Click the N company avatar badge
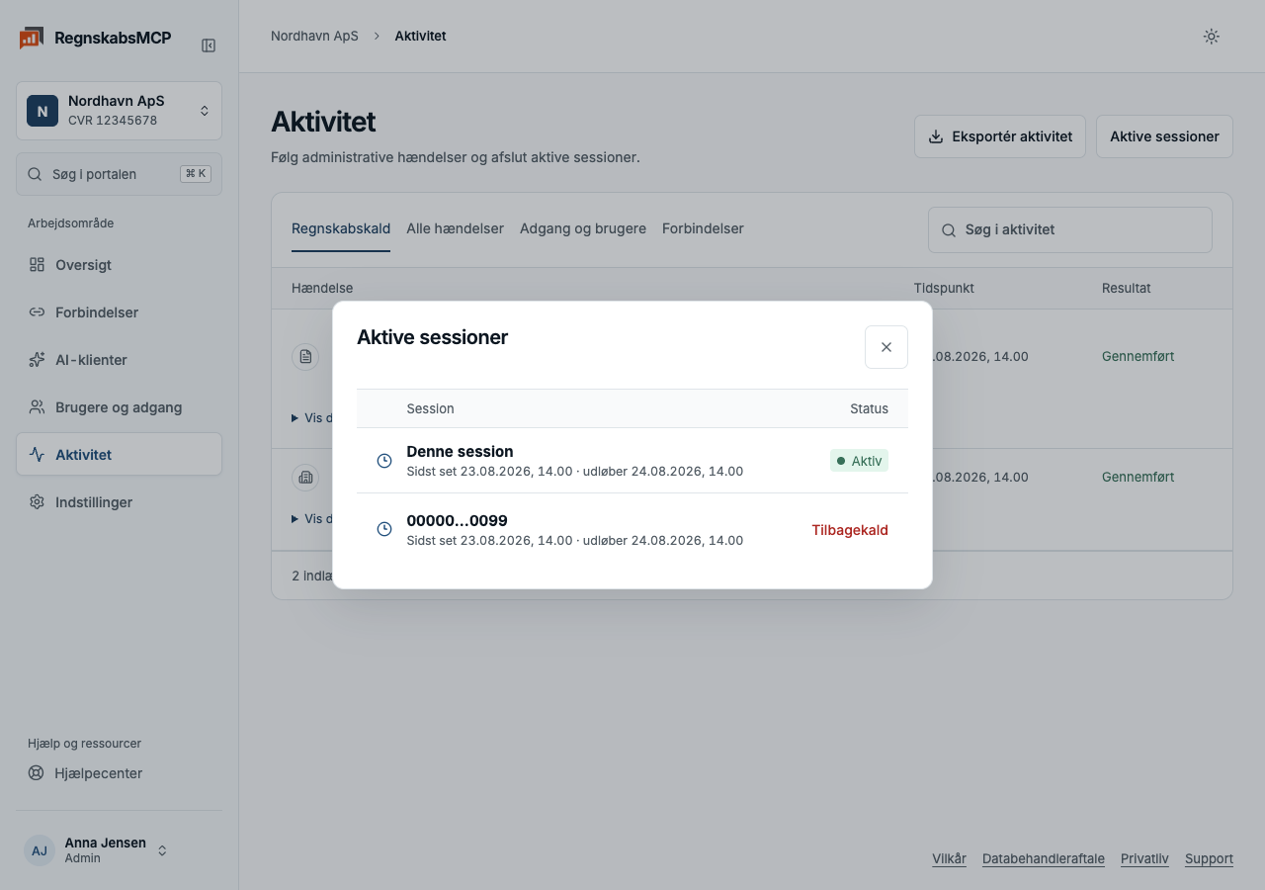This screenshot has height=890, width=1265. pyautogui.click(x=42, y=111)
